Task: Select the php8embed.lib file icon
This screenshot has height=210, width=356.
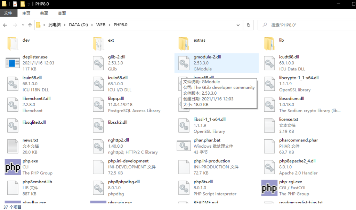Action: (x=13, y=188)
